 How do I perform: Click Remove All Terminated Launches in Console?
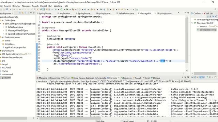point(188,77)
